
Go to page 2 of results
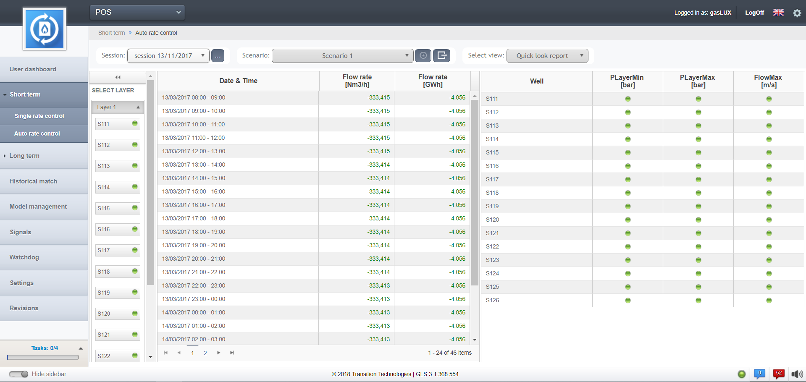point(205,353)
